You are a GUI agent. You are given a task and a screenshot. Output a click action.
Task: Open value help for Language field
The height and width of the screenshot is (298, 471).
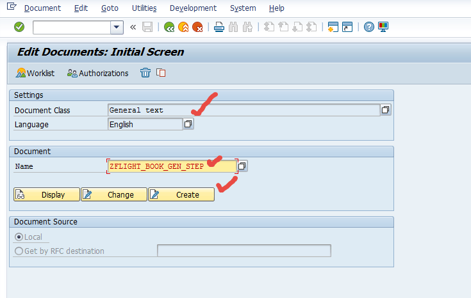[x=188, y=124]
